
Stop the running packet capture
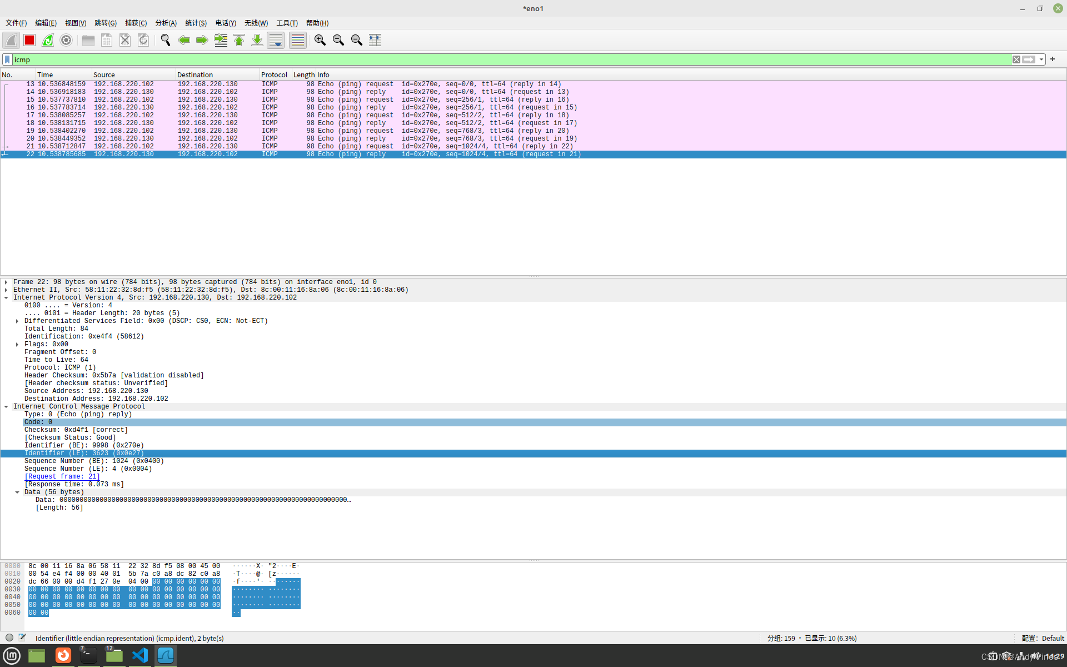29,40
